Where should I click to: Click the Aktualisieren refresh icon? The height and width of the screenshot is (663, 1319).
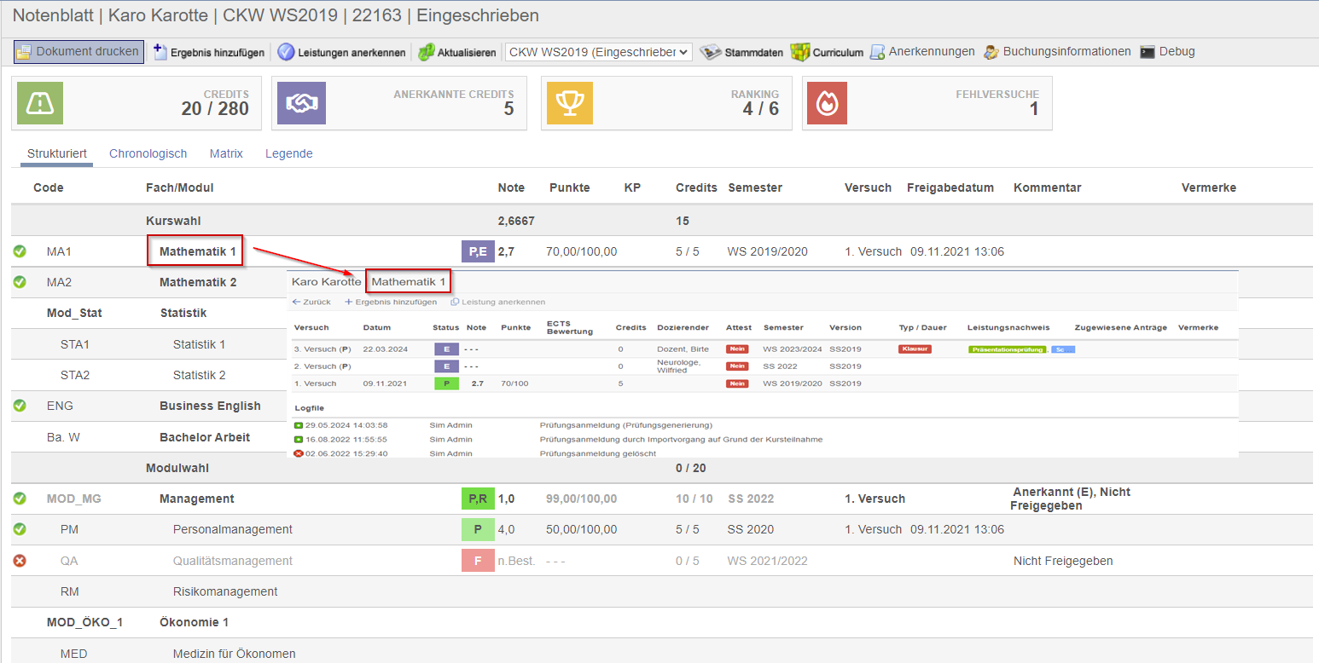[426, 52]
